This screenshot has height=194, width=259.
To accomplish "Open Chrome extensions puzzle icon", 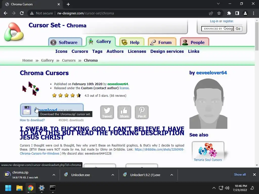I will tap(229, 13).
